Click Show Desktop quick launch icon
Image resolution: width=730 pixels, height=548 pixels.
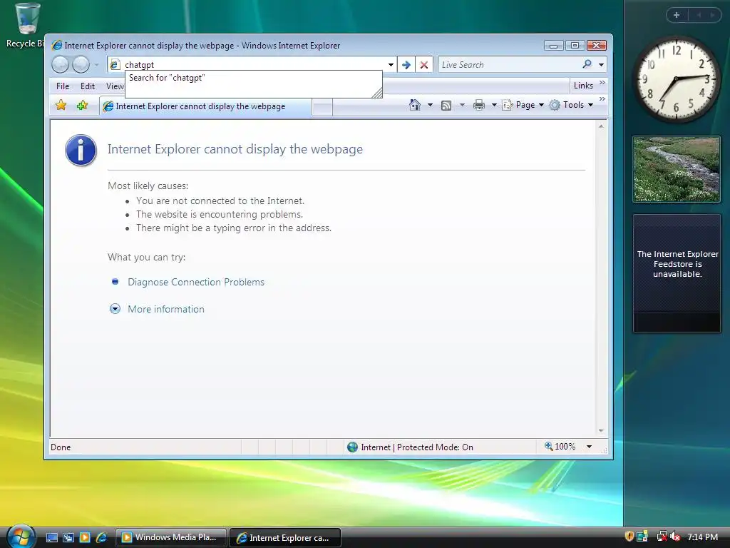52,537
